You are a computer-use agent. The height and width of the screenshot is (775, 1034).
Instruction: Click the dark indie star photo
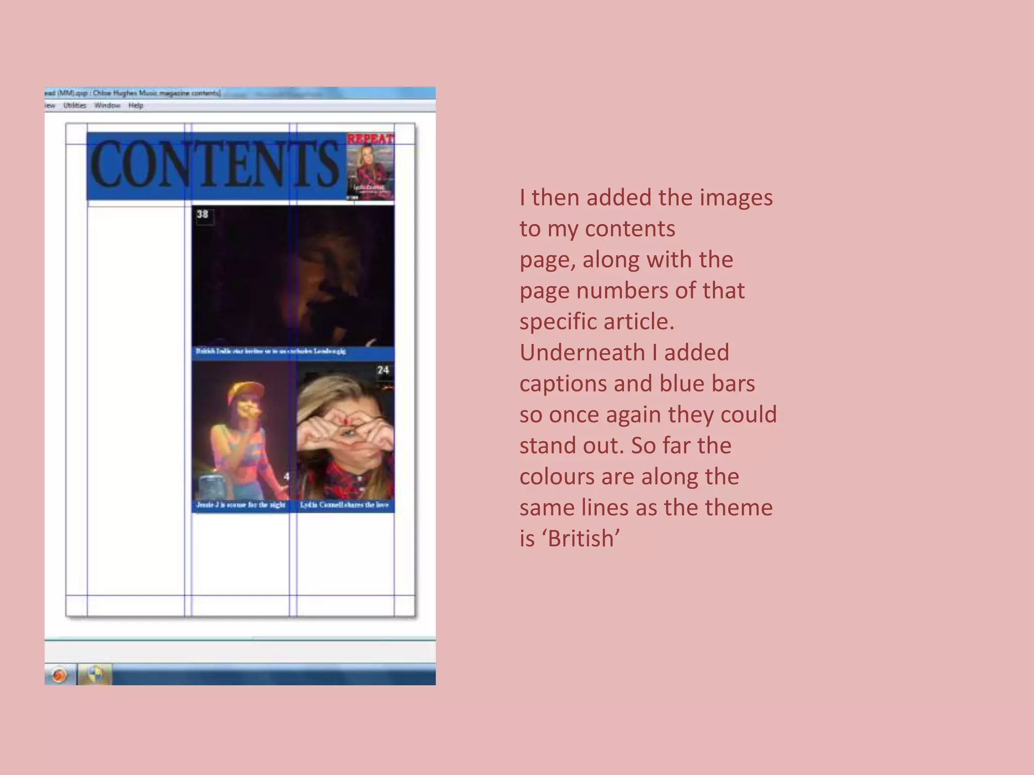click(293, 276)
